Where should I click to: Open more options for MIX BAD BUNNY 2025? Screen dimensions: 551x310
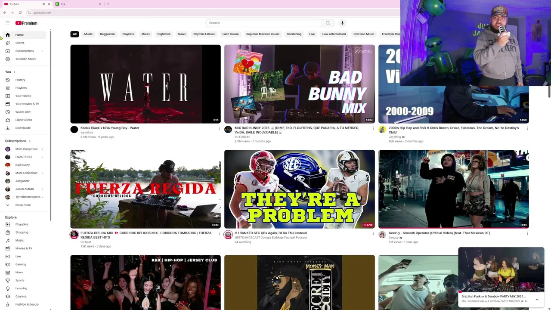click(x=373, y=128)
